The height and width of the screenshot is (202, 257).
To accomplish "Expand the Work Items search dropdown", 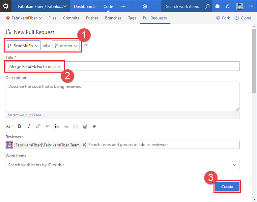I will pos(234,165).
